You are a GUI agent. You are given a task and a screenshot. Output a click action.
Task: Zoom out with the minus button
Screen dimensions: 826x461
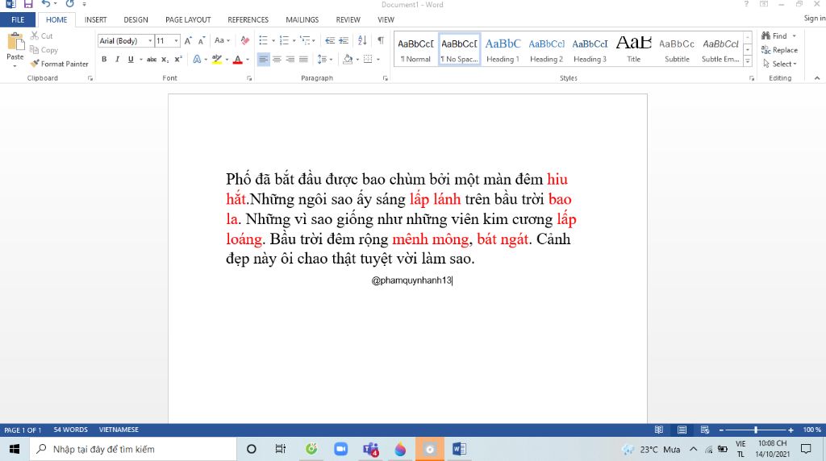click(x=722, y=430)
